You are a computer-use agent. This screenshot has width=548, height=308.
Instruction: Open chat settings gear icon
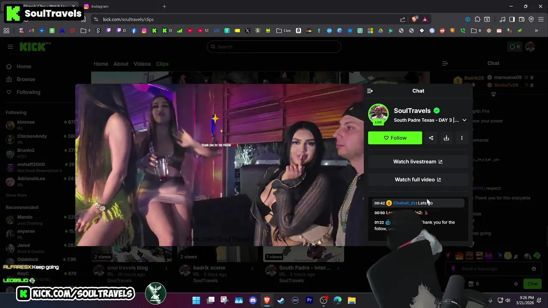click(x=516, y=284)
